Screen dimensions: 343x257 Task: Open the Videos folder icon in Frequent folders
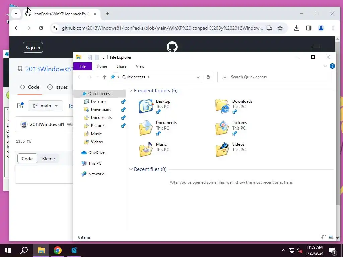coord(222,149)
